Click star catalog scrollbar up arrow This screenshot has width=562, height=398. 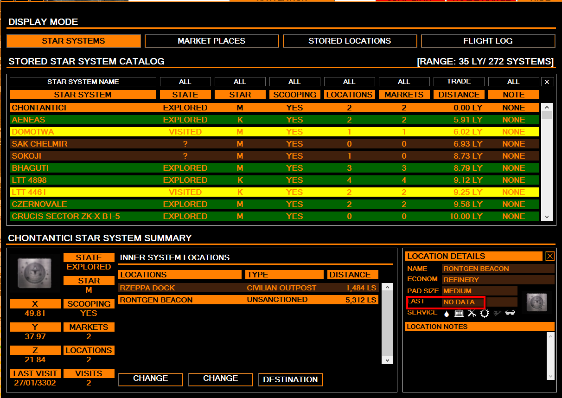coord(547,107)
